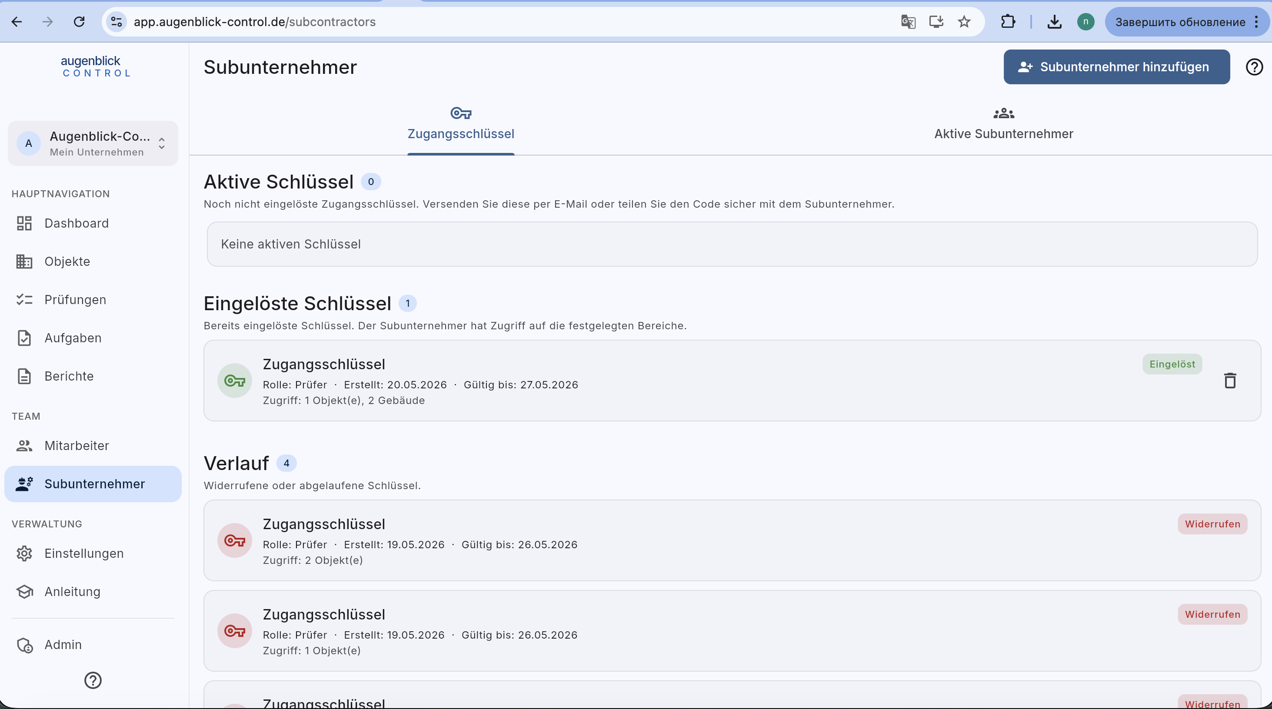Click the Prüfungen checklist icon

point(24,300)
